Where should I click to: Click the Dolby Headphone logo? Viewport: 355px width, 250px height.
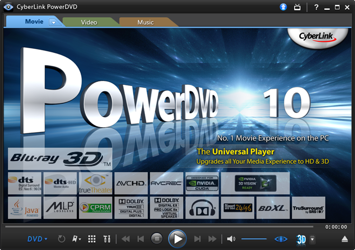[x=202, y=208]
